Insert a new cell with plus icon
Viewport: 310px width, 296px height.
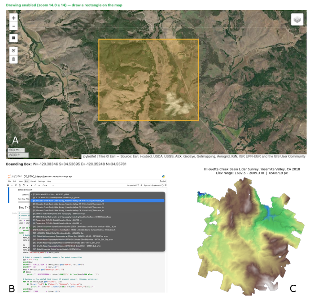coord(12,185)
